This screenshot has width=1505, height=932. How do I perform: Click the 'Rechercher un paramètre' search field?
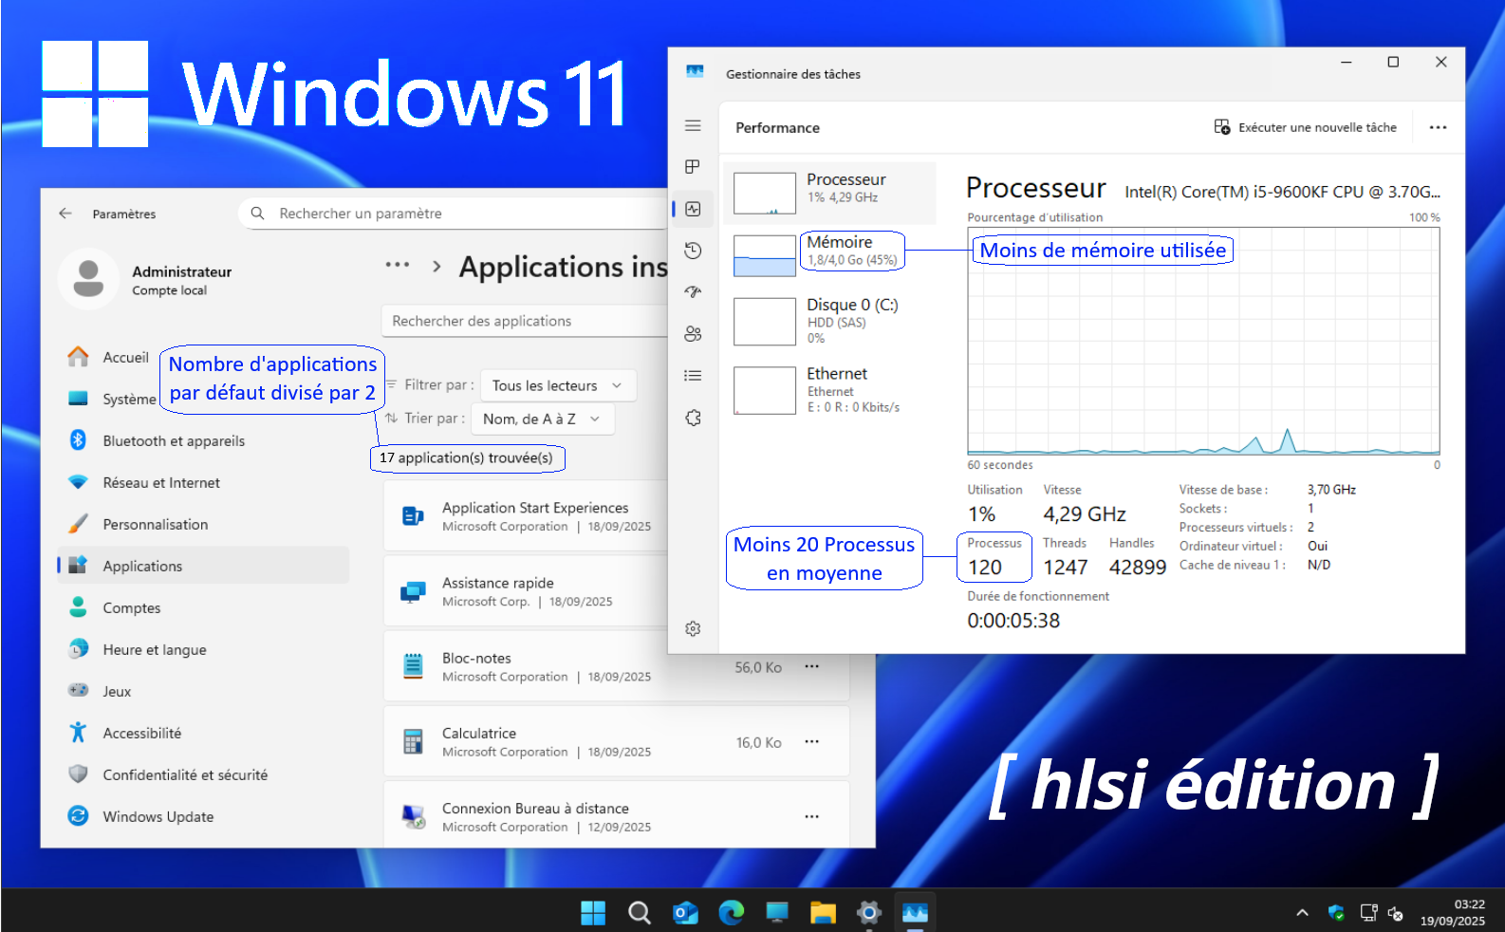pos(455,214)
